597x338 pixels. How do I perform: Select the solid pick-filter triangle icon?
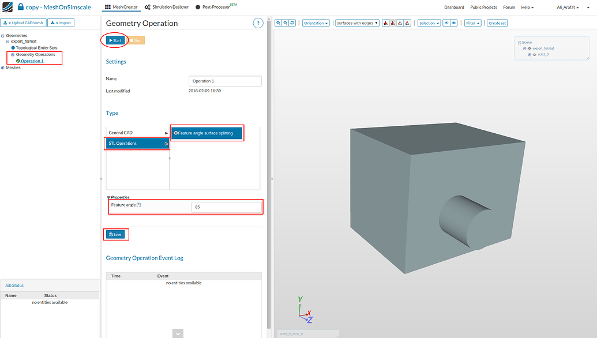pyautogui.click(x=385, y=22)
